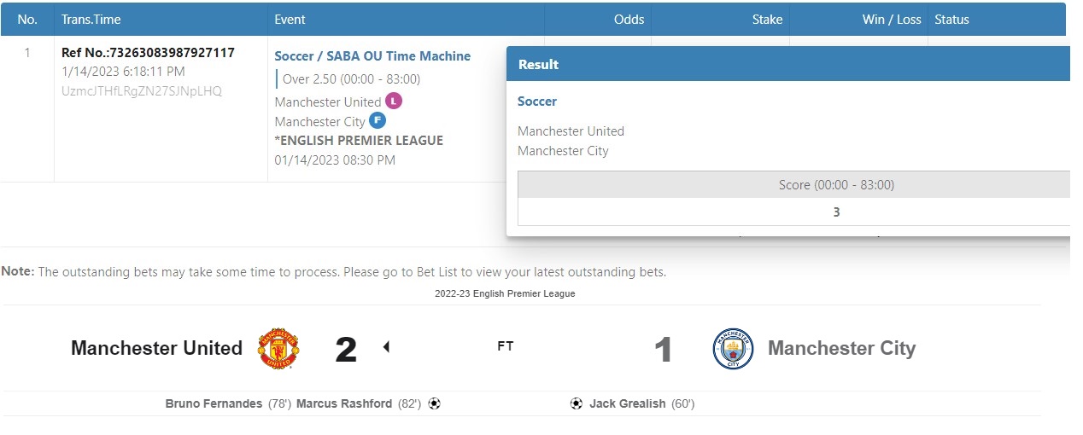The width and height of the screenshot is (1083, 435).
Task: Click the Odds column header
Action: [629, 20]
